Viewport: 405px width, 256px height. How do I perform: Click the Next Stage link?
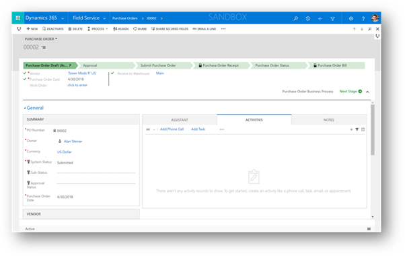click(x=348, y=91)
